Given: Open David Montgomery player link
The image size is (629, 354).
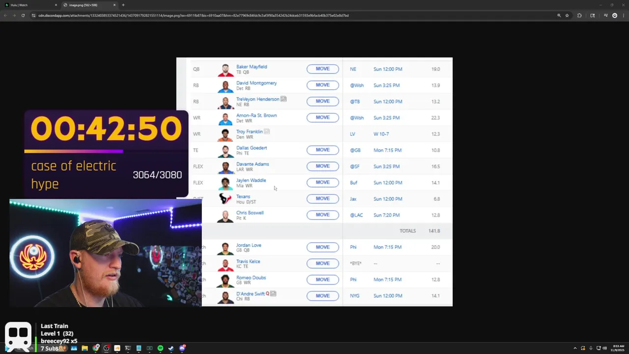Looking at the screenshot, I should click(x=257, y=83).
